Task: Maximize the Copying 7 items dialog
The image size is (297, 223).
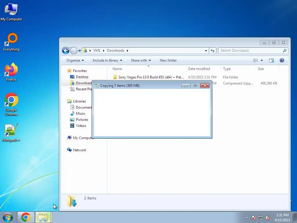Action: click(x=195, y=86)
